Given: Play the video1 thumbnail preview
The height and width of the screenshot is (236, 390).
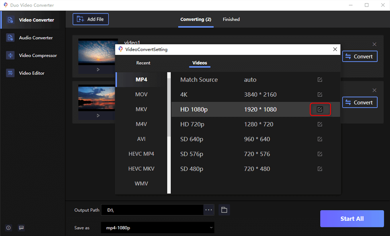Looking at the screenshot, I should pyautogui.click(x=98, y=70).
